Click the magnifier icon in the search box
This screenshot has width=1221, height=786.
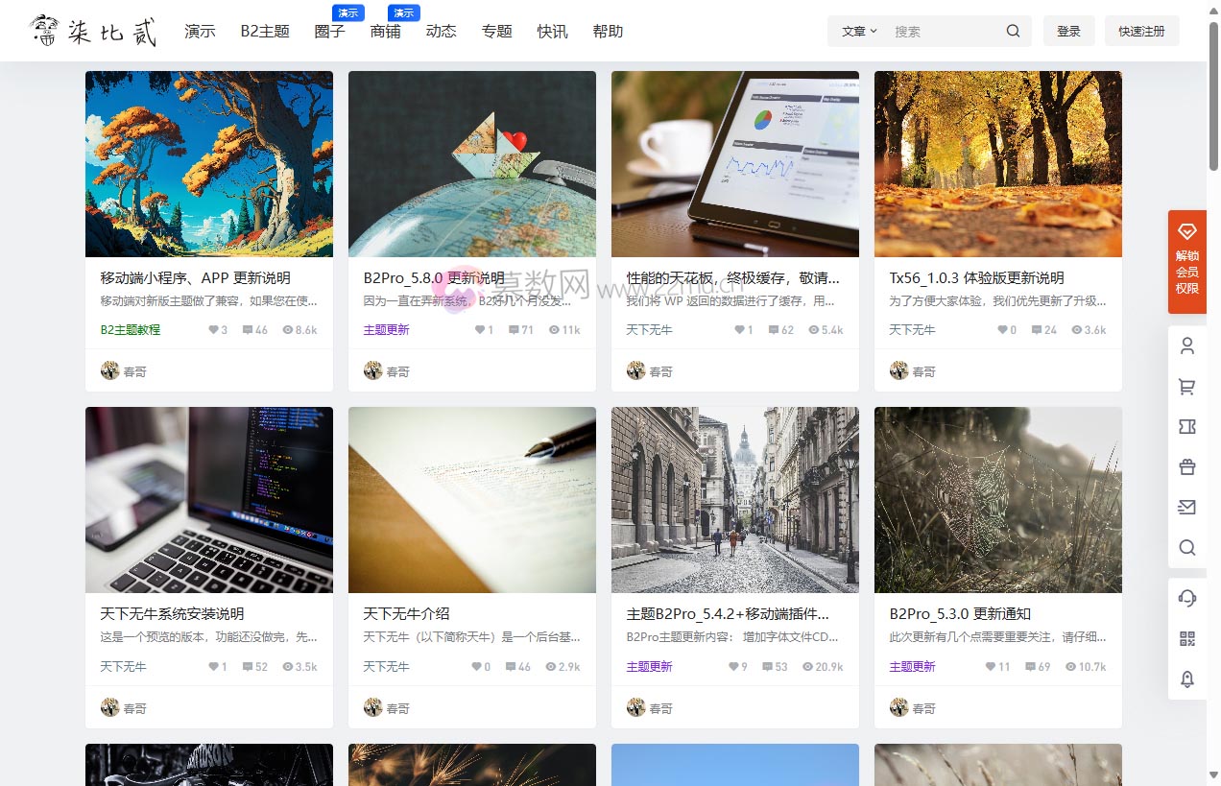pos(1013,31)
